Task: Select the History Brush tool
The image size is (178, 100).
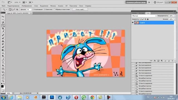Action: click(3, 44)
